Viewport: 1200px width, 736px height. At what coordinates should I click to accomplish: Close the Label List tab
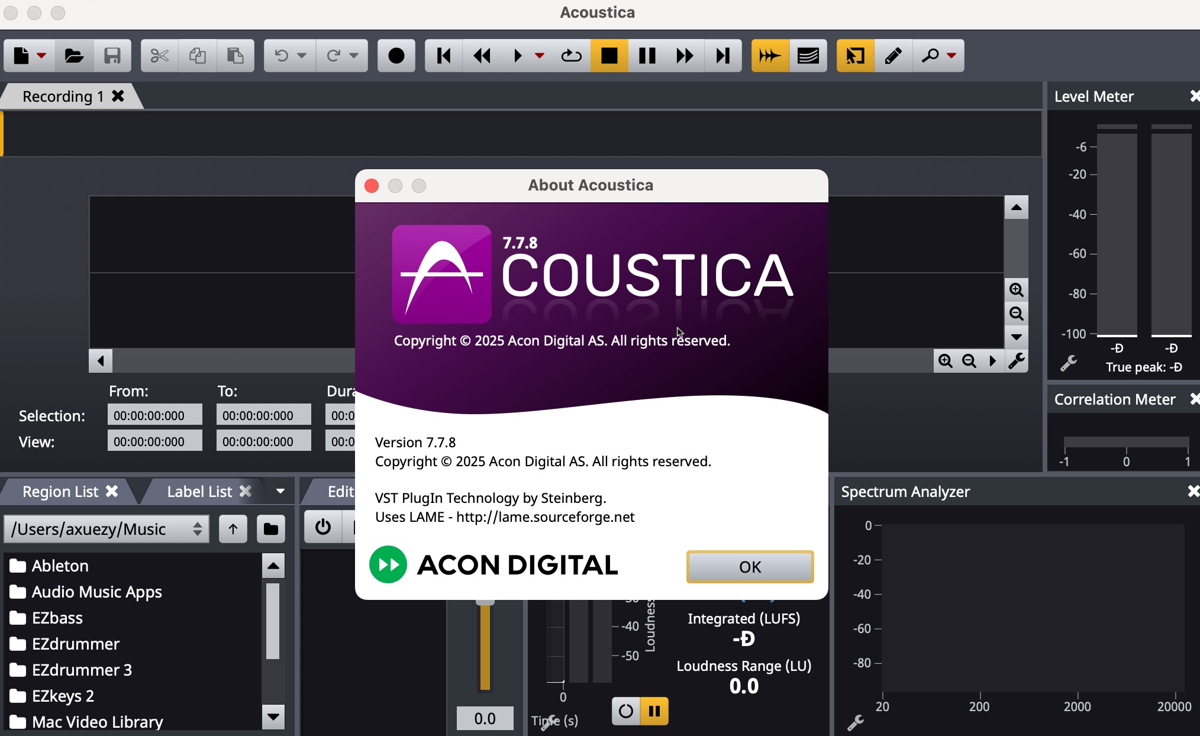[x=246, y=491]
